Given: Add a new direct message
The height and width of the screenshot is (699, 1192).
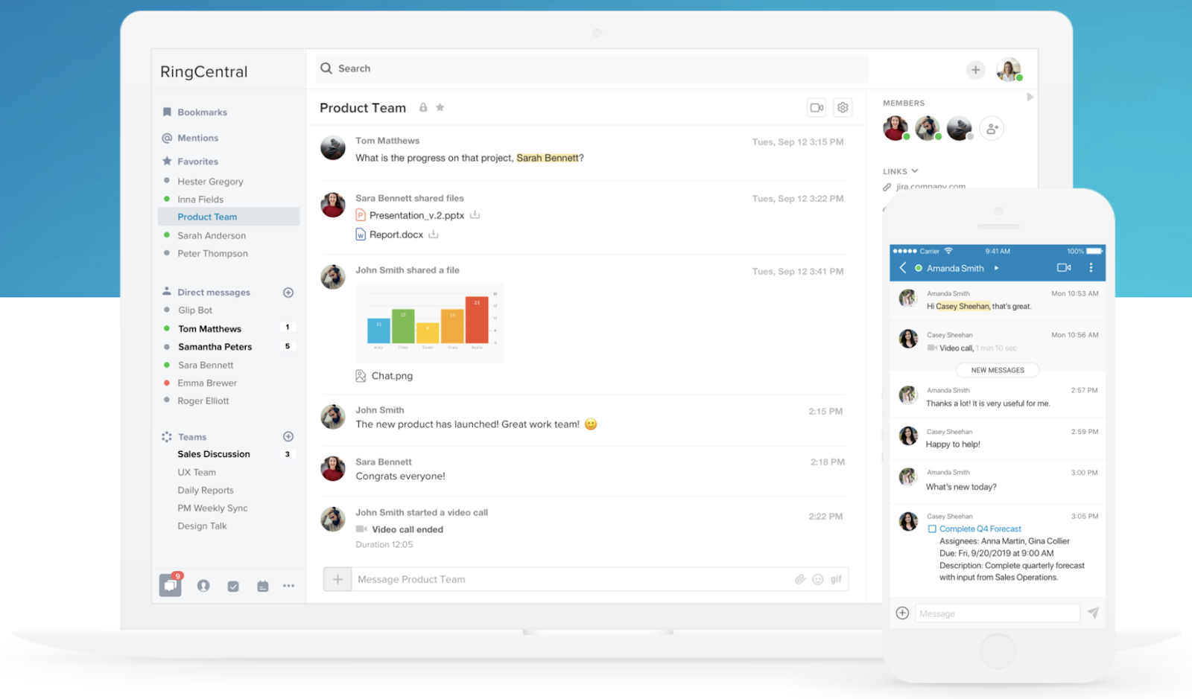Looking at the screenshot, I should point(288,293).
